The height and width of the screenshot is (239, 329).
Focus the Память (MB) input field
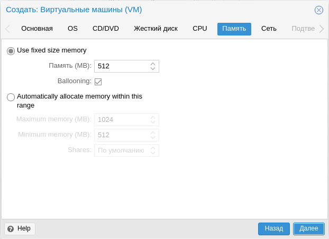[122, 66]
